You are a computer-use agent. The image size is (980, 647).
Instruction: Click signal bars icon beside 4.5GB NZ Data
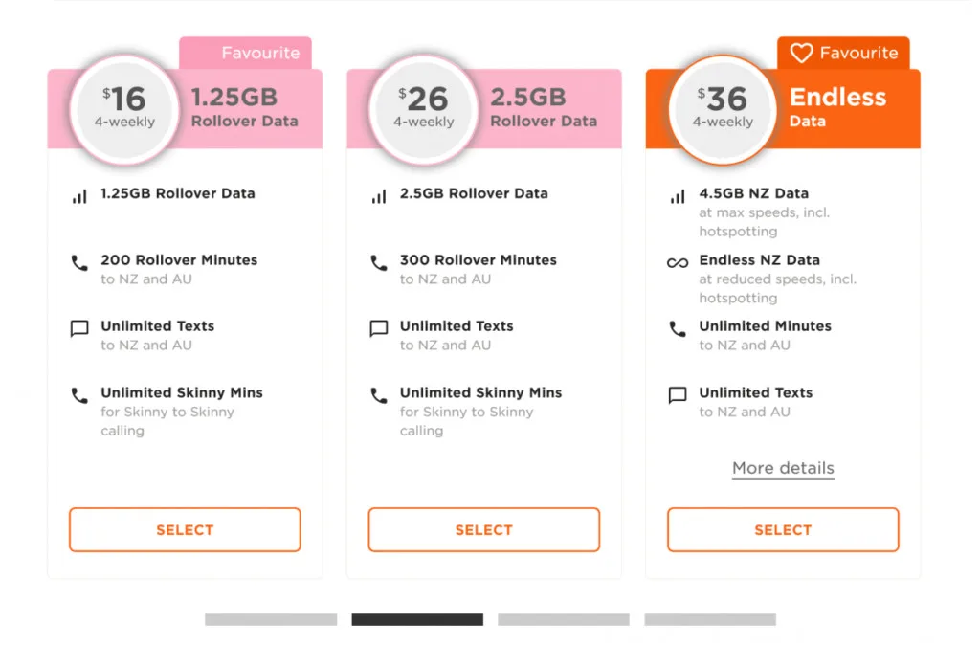click(678, 196)
